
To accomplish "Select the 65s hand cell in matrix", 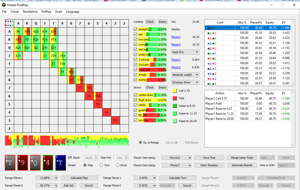I will click(x=98, y=96).
